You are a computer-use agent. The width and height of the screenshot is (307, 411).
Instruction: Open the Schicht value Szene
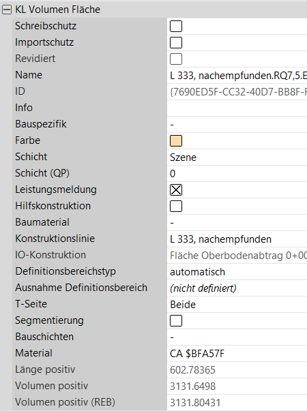pos(237,157)
